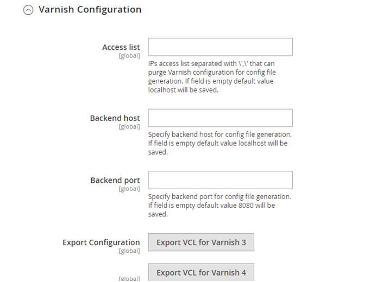Click the [global] scope under Backend port
The image size is (377, 282).
tap(129, 189)
